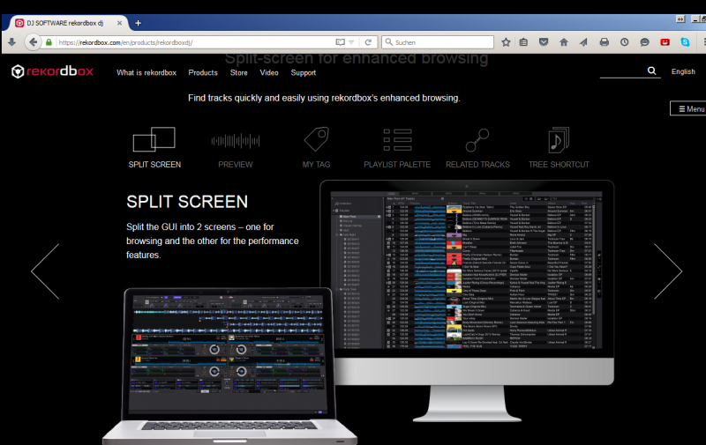The width and height of the screenshot is (706, 445).
Task: Select the My Tag icon
Action: point(317,139)
